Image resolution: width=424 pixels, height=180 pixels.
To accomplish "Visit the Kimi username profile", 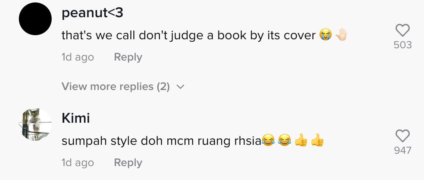I will tap(76, 118).
